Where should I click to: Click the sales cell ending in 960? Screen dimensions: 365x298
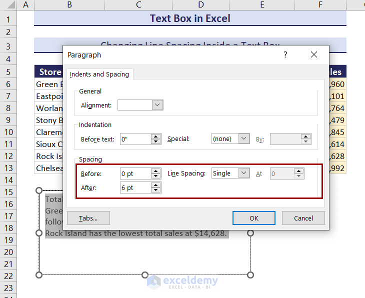coord(338,84)
